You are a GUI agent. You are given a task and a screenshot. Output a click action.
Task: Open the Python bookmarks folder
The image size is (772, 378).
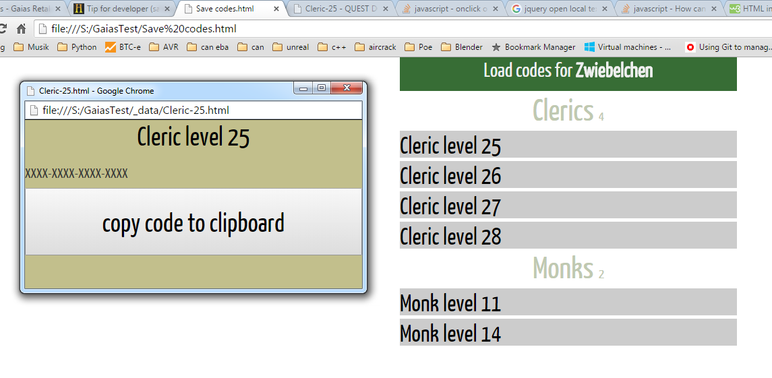pyautogui.click(x=77, y=47)
